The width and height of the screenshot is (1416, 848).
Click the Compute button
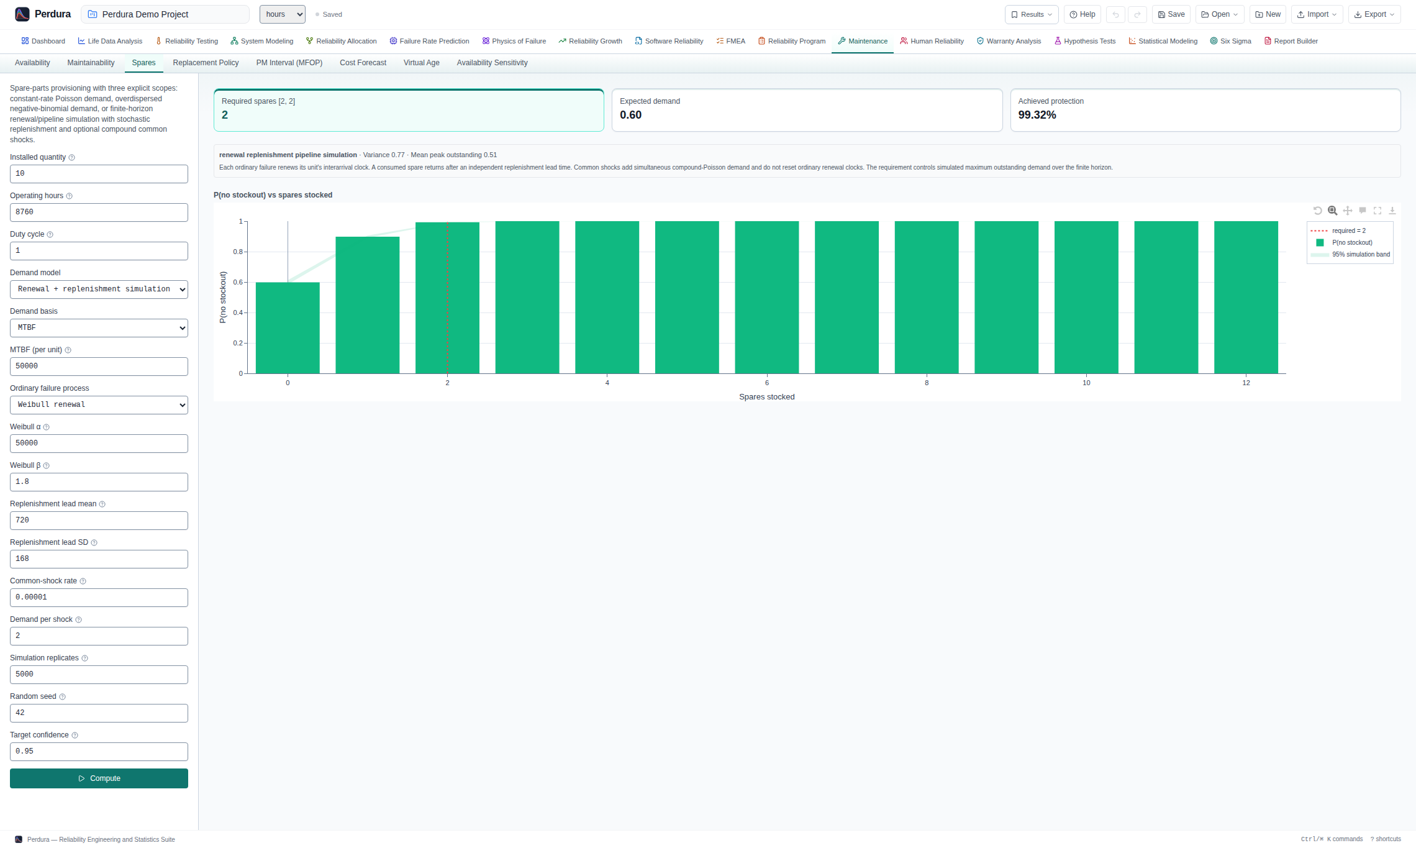pyautogui.click(x=99, y=778)
